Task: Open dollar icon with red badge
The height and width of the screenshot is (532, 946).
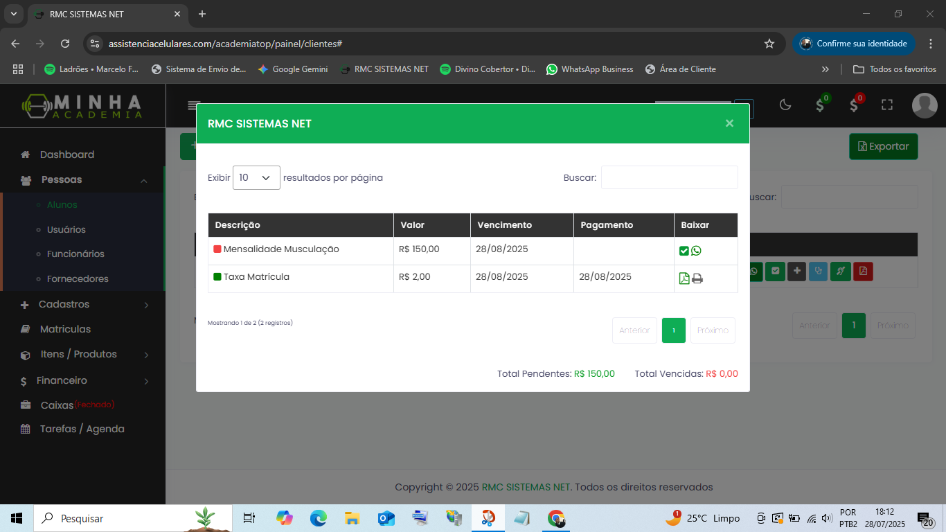Action: click(855, 105)
